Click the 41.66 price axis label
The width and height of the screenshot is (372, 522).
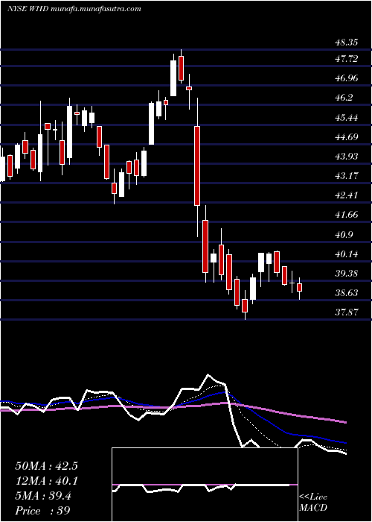[347, 215]
